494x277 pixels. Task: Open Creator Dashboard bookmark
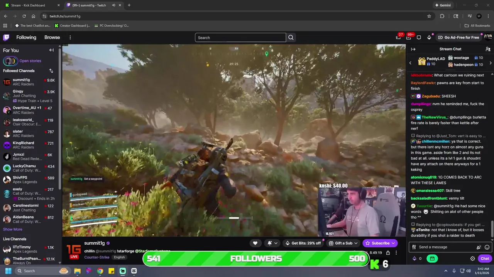point(73,26)
